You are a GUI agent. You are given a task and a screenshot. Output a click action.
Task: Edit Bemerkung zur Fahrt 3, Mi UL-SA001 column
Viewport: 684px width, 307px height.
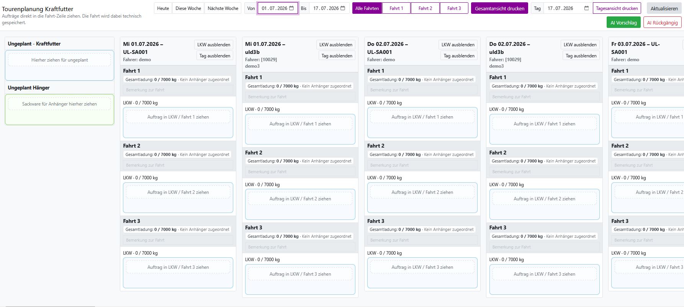178,240
